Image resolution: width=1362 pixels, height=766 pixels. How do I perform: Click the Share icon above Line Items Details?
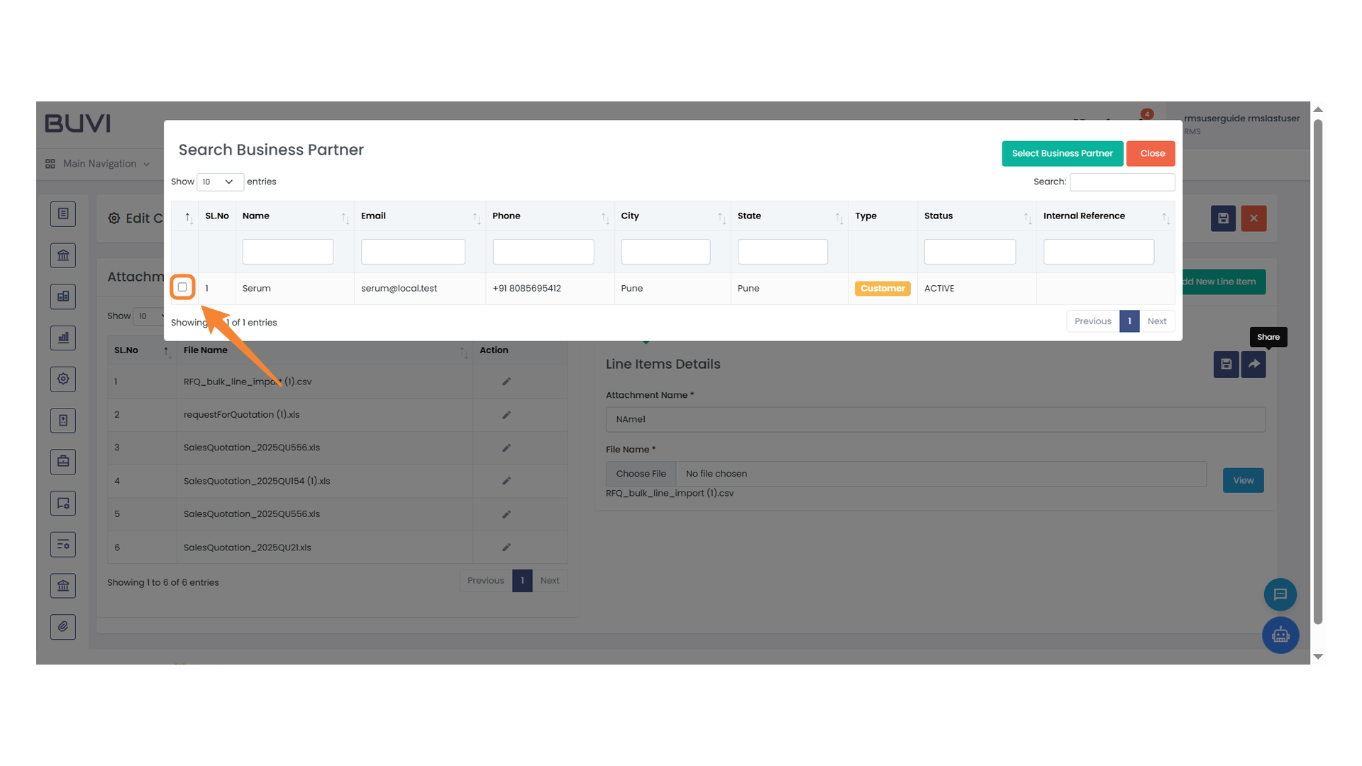(1253, 365)
